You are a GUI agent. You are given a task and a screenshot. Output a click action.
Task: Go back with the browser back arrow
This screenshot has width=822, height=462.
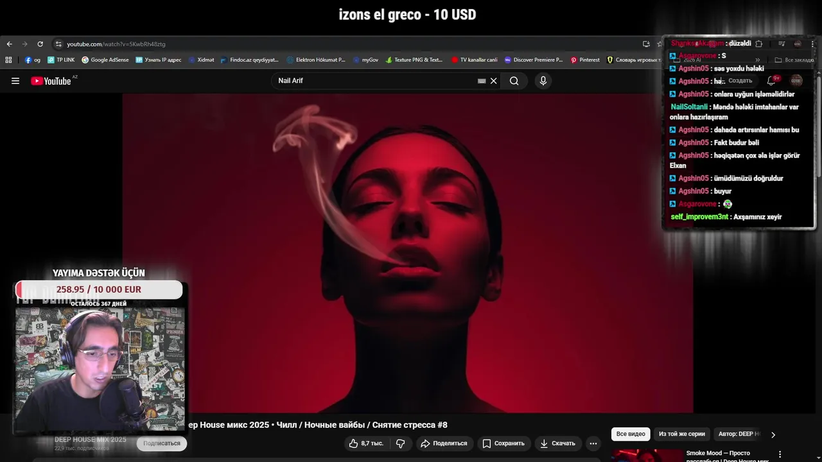coord(9,44)
